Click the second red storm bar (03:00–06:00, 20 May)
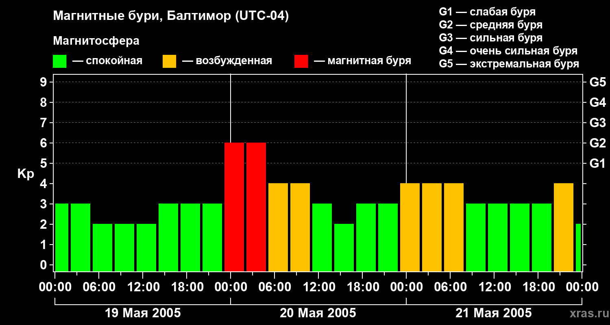Image resolution: width=610 pixels, height=325 pixels. coord(256,207)
